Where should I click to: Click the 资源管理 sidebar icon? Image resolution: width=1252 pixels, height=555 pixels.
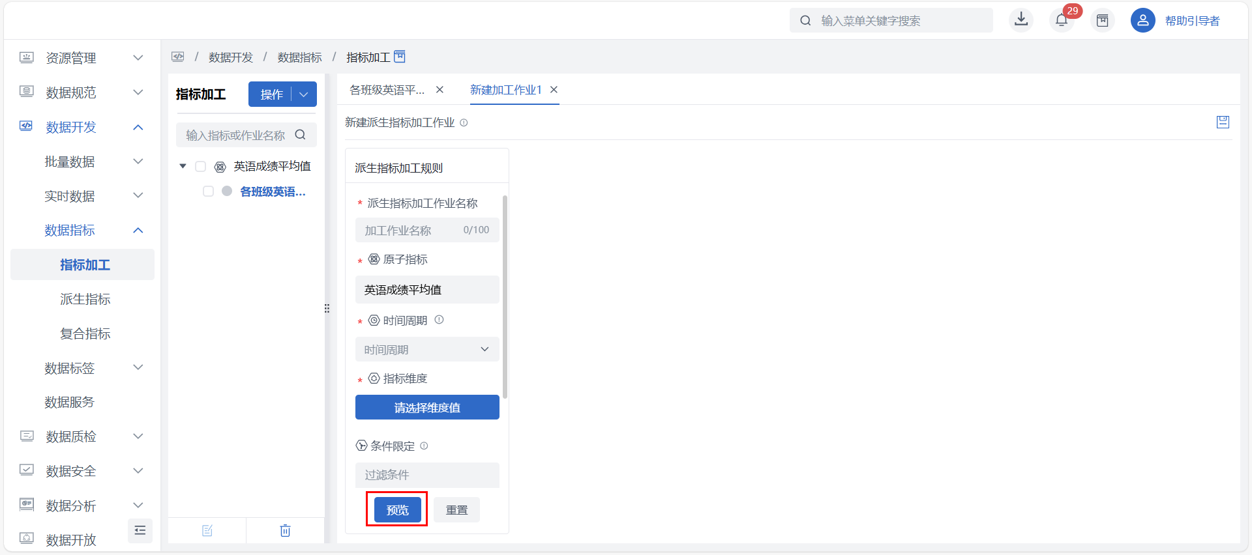coord(26,57)
